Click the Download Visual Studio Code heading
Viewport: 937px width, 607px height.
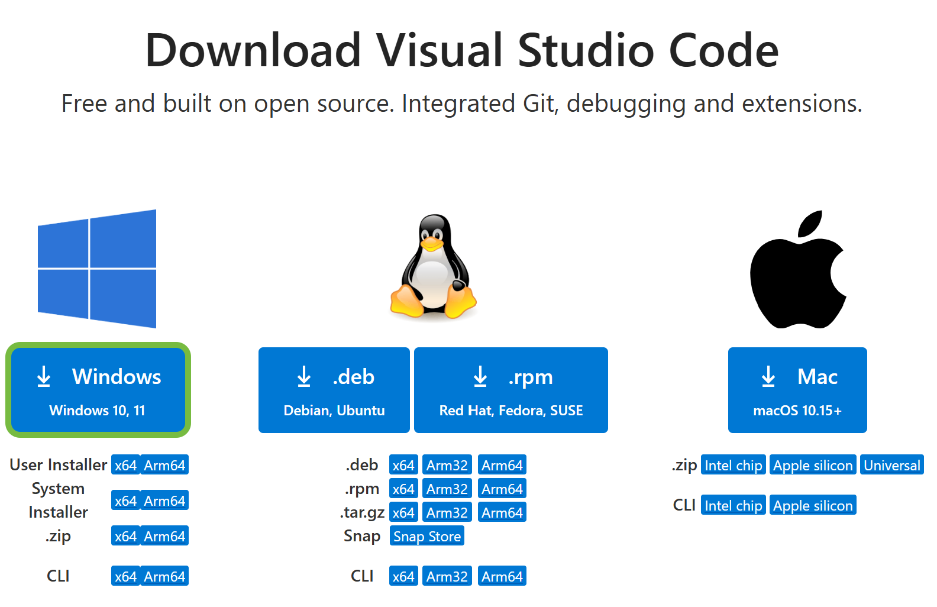pos(462,50)
